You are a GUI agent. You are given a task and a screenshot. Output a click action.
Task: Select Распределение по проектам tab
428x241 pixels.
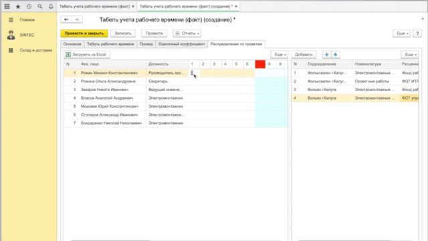point(236,44)
